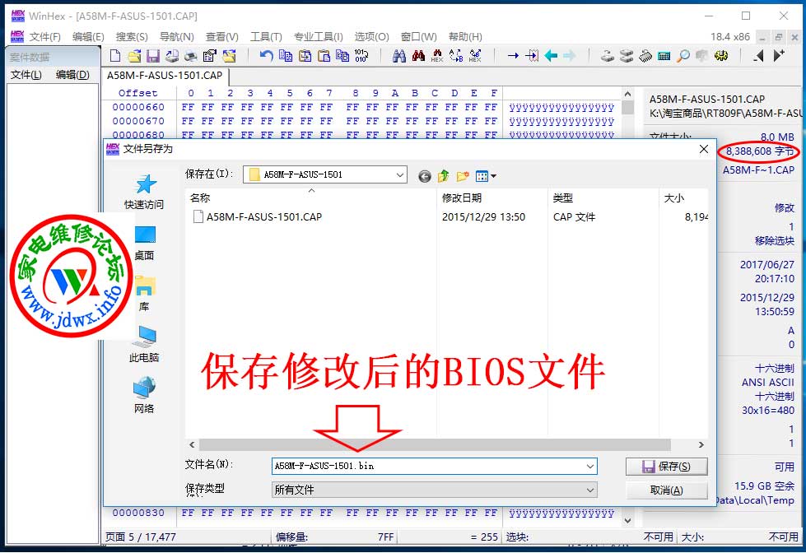Go up one level in save dialog

(444, 175)
